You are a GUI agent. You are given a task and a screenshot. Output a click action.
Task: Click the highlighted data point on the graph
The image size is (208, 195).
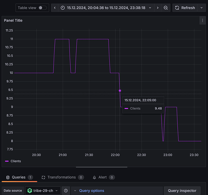click(x=120, y=90)
